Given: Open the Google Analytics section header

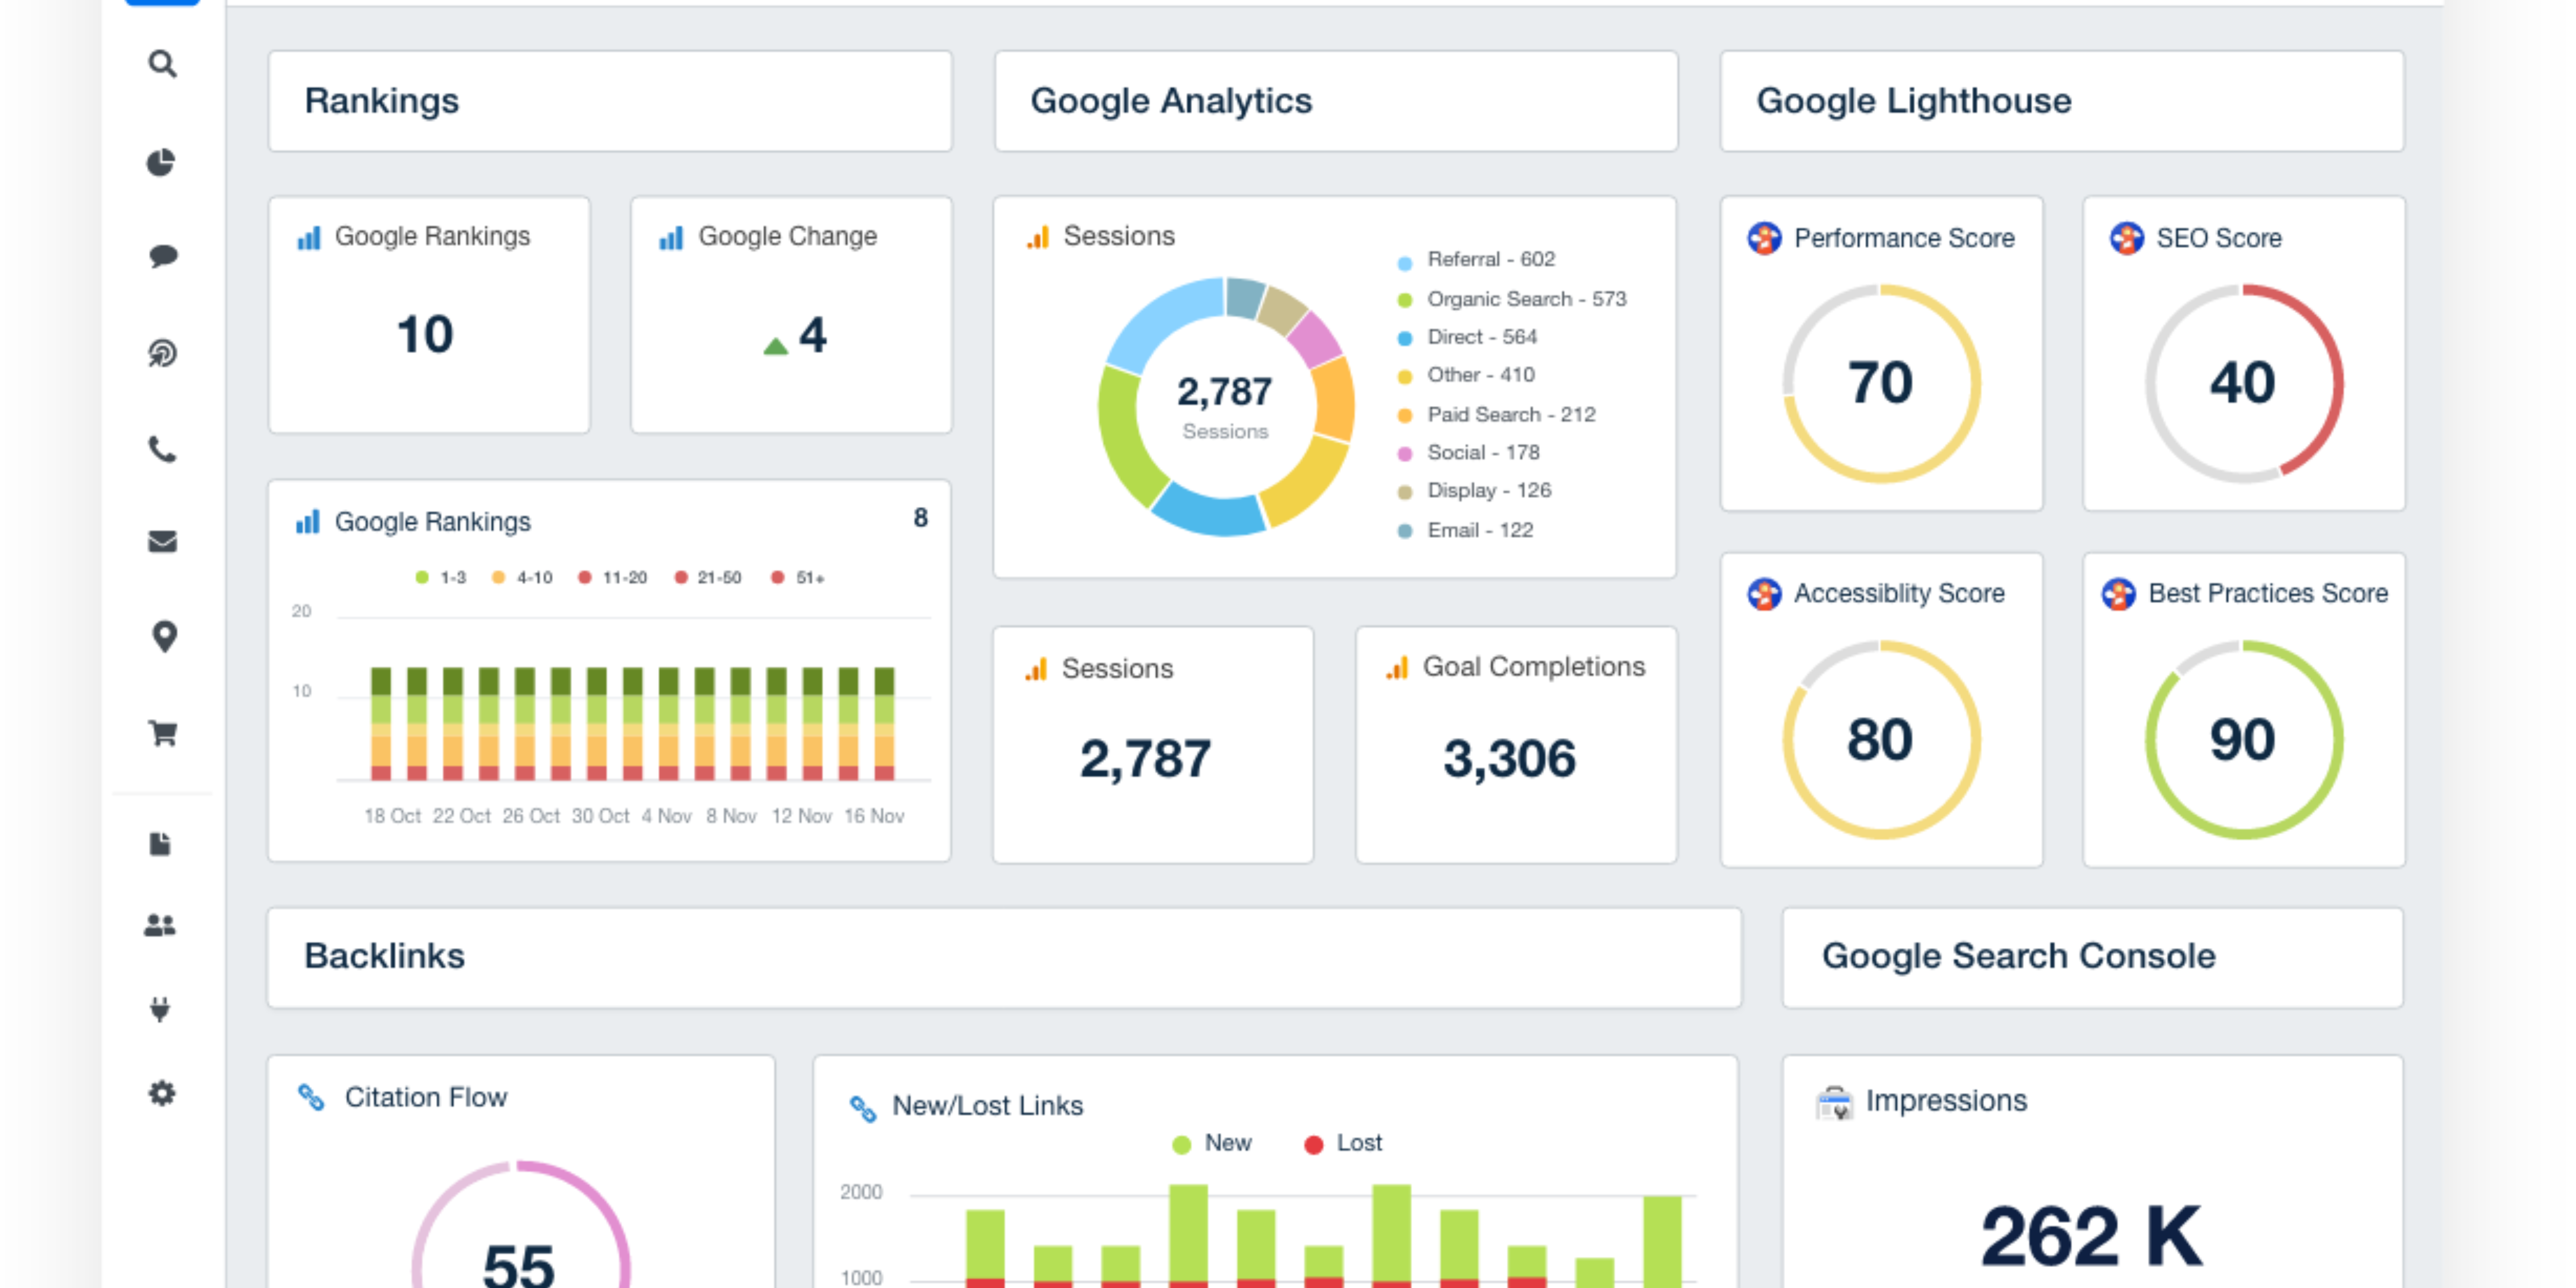Looking at the screenshot, I should tap(1336, 101).
